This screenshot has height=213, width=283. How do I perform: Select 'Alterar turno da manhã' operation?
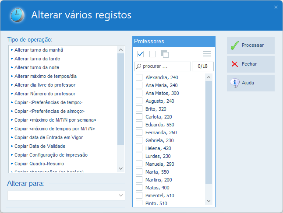click(39, 50)
